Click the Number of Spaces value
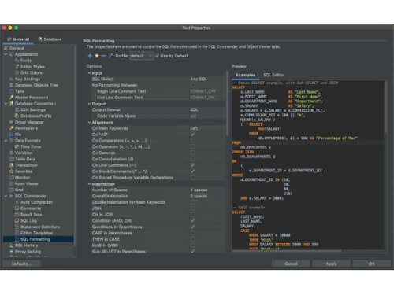The image size is (394, 295). tap(199, 190)
